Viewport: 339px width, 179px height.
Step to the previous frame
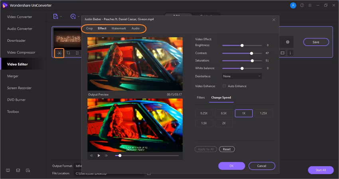(91, 156)
